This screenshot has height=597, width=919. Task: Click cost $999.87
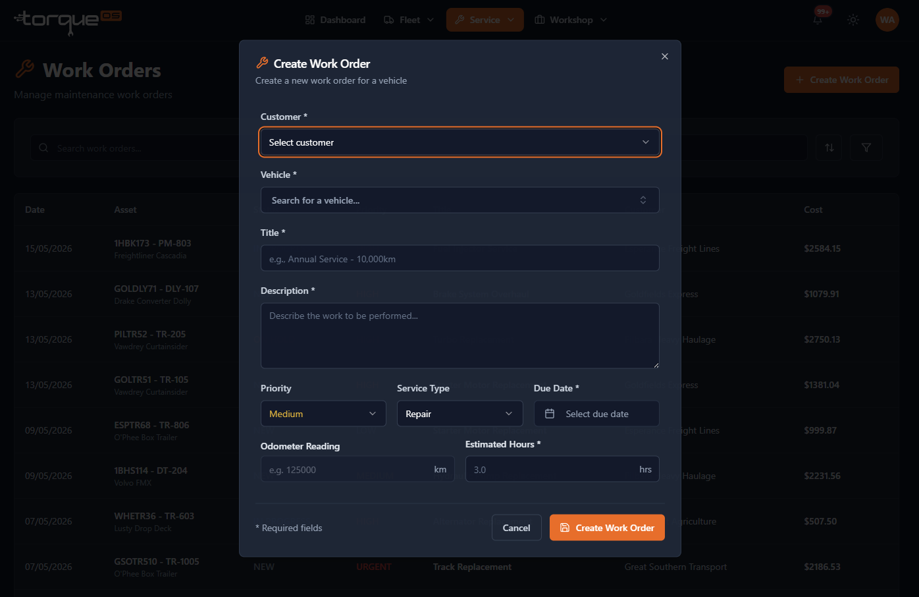[820, 430]
